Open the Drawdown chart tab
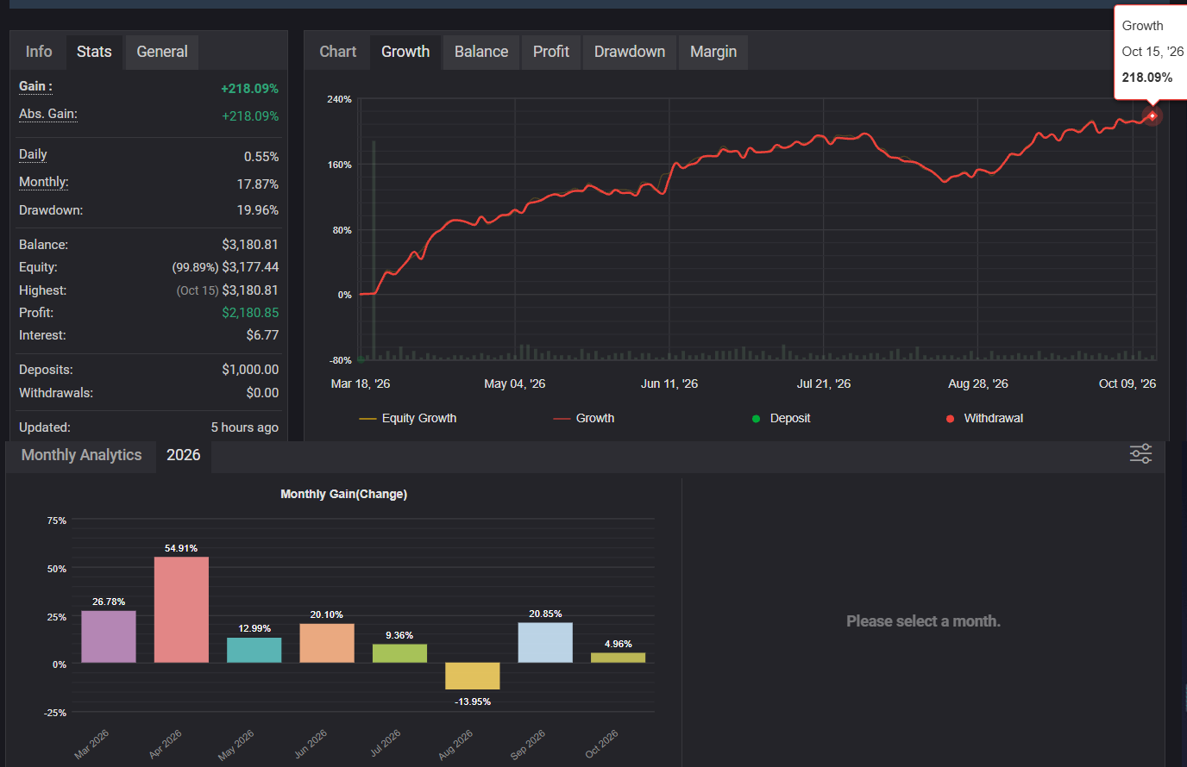The height and width of the screenshot is (767, 1187). coord(630,52)
